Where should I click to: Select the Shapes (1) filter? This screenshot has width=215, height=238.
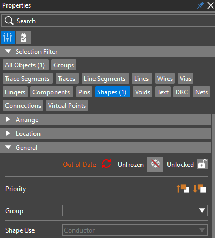(x=112, y=92)
